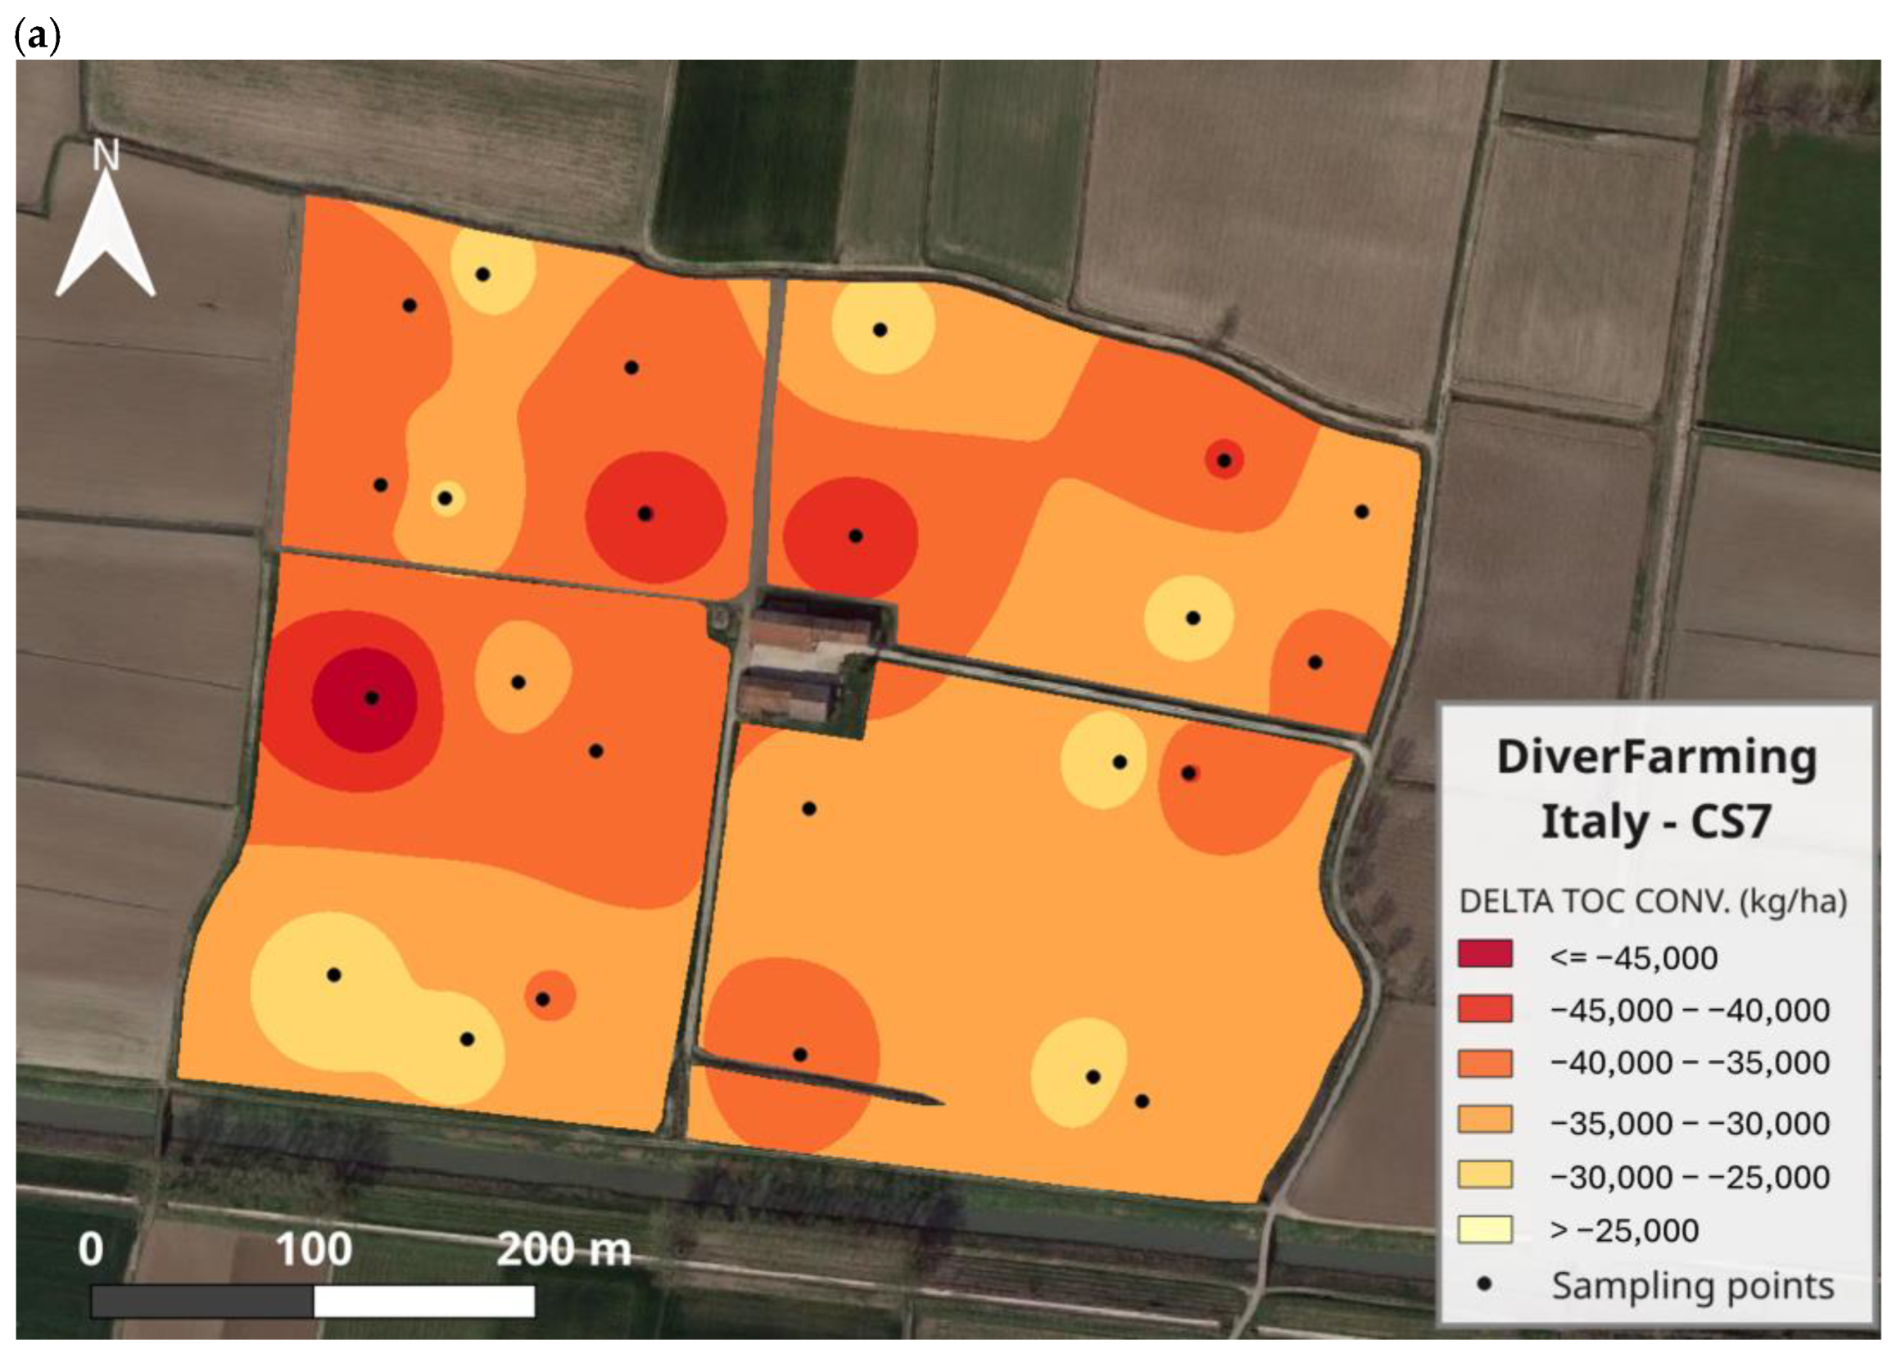Click the −35,000 – −30,000 legend swatch

click(1485, 1120)
